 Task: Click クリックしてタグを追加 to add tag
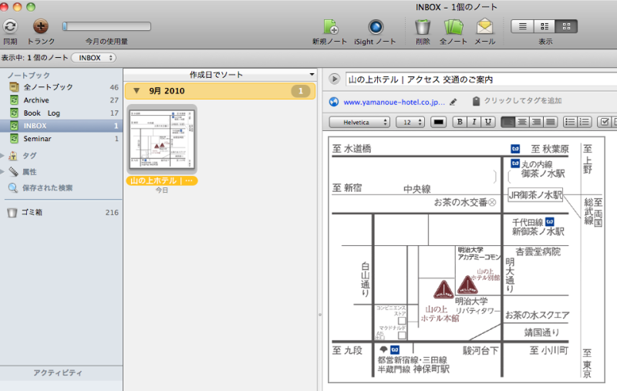pyautogui.click(x=522, y=101)
